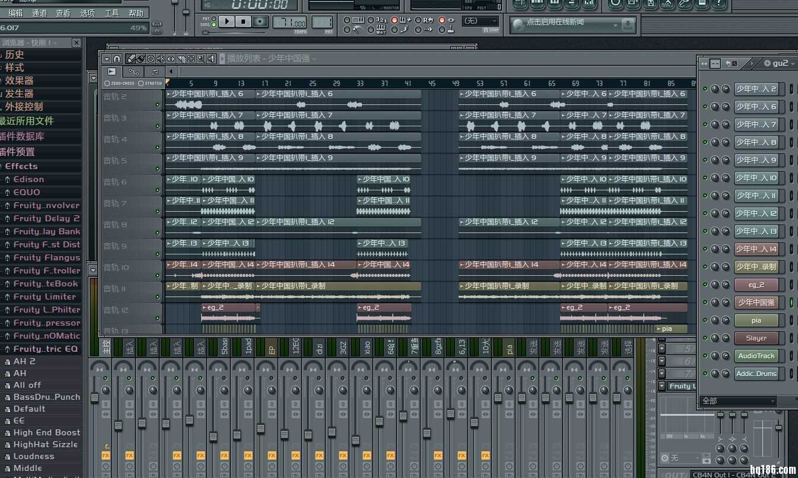Viewport: 798px width, 478px height.
Task: Toggle the playlist magnet snap icon
Action: click(117, 59)
